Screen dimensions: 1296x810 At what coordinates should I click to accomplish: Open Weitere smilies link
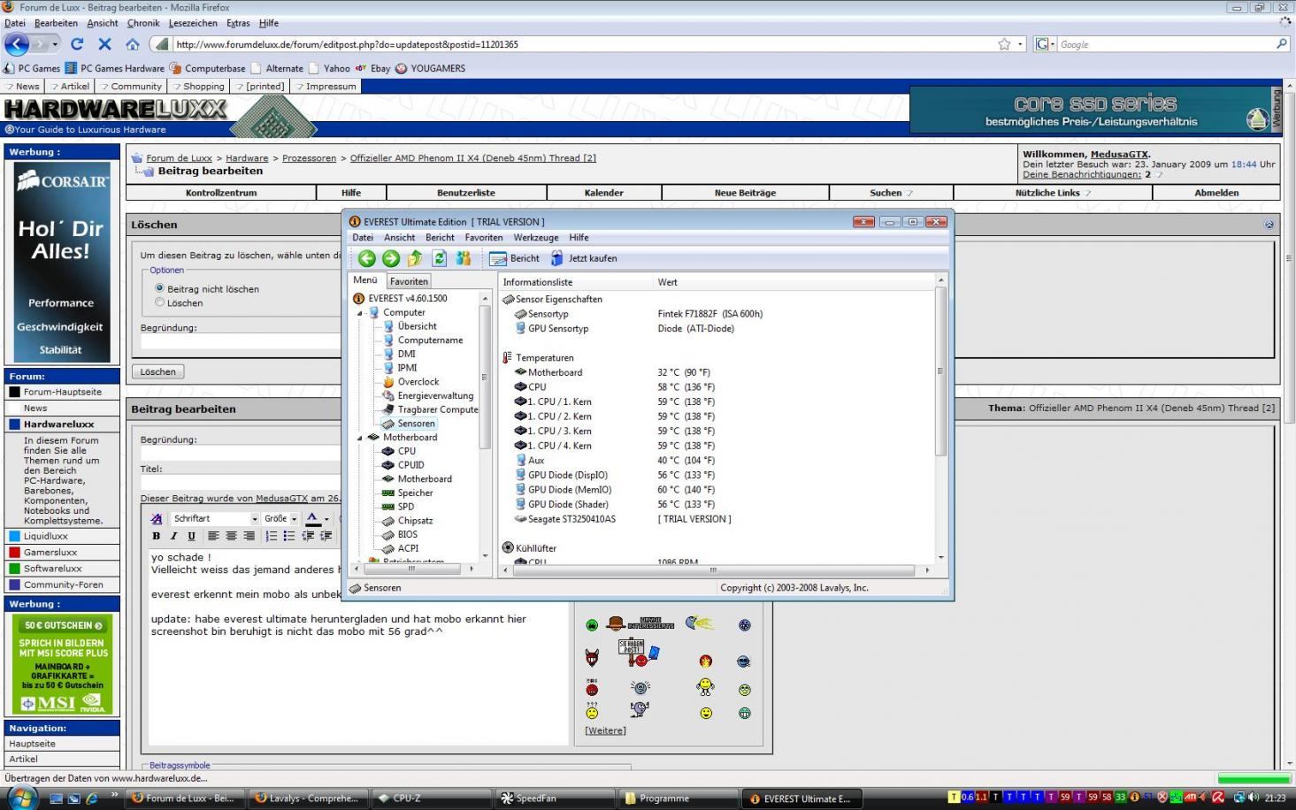pyautogui.click(x=605, y=730)
